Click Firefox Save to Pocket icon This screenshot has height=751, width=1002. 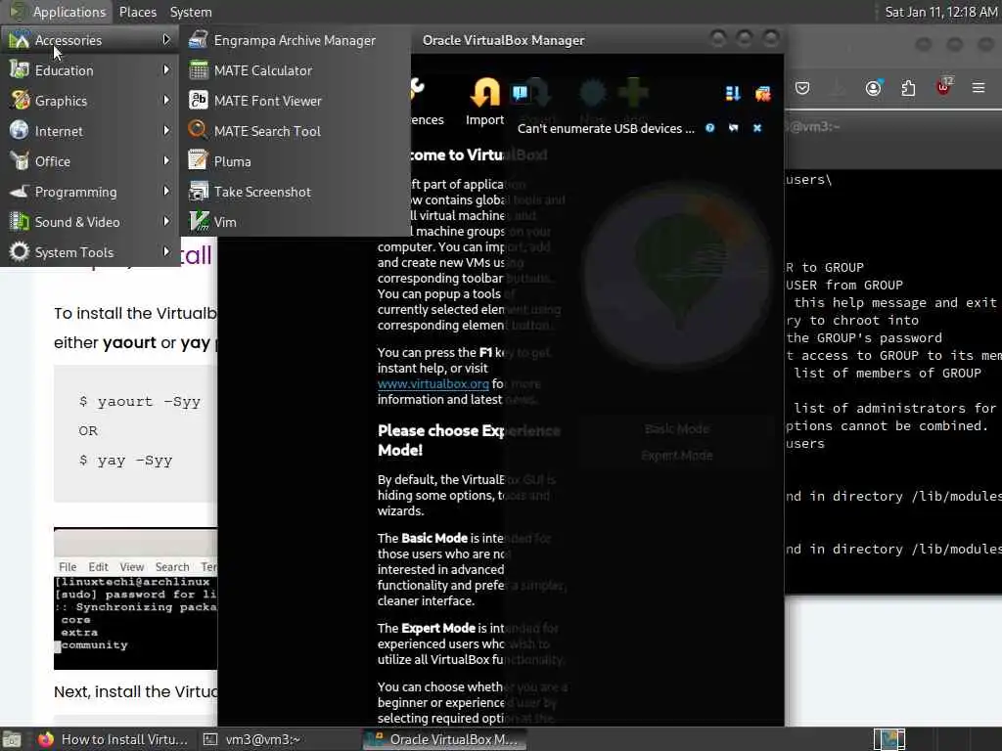tap(802, 88)
